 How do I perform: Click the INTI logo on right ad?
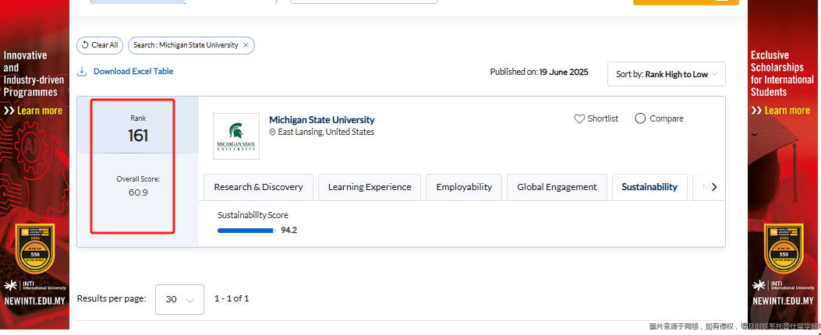coord(783,286)
